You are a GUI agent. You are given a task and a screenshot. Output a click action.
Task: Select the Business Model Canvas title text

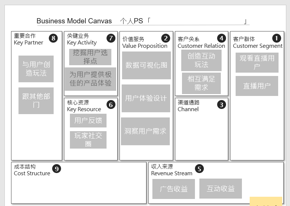tap(74, 21)
